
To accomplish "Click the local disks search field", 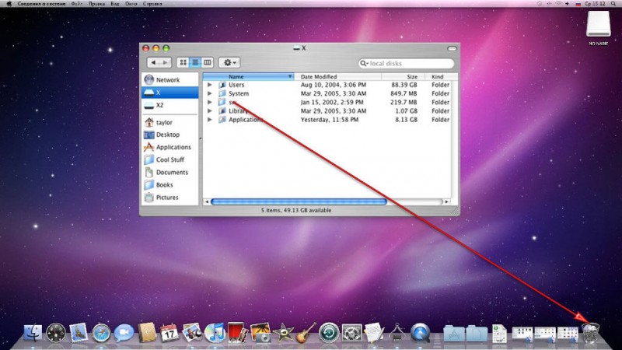I will pyautogui.click(x=406, y=64).
